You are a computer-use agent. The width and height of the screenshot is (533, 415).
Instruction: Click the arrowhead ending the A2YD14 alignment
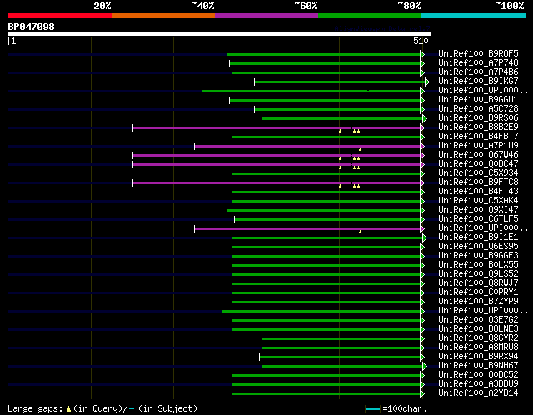(x=422, y=394)
